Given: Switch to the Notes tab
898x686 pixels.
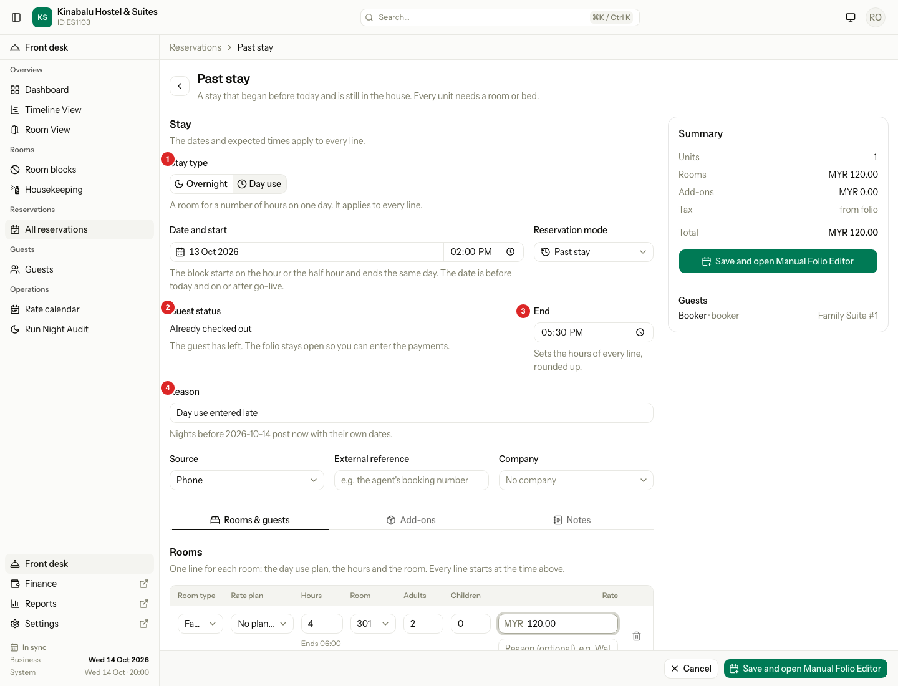Looking at the screenshot, I should click(572, 520).
